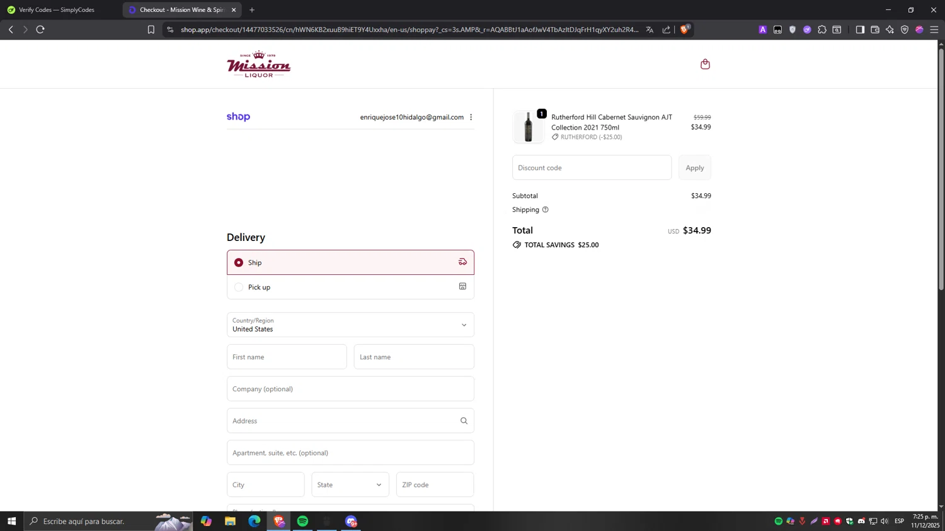Click the Apartment, suite field
This screenshot has height=531, width=945.
[x=350, y=453]
